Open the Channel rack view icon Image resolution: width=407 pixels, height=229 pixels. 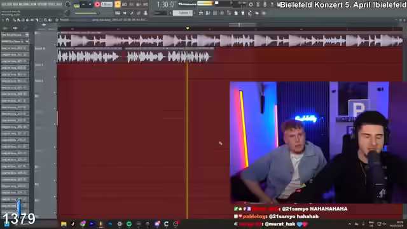pyautogui.click(x=215, y=13)
